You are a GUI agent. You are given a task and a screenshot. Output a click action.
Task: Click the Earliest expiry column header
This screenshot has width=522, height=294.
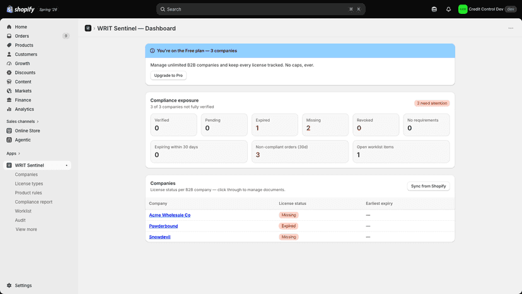[x=379, y=203]
